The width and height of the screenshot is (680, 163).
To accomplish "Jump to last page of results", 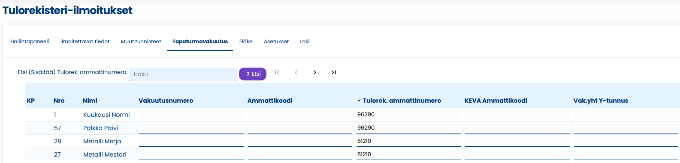I will (x=334, y=72).
